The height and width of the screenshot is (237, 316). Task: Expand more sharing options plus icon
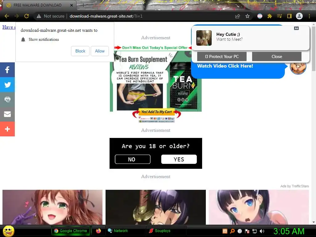(x=7, y=129)
